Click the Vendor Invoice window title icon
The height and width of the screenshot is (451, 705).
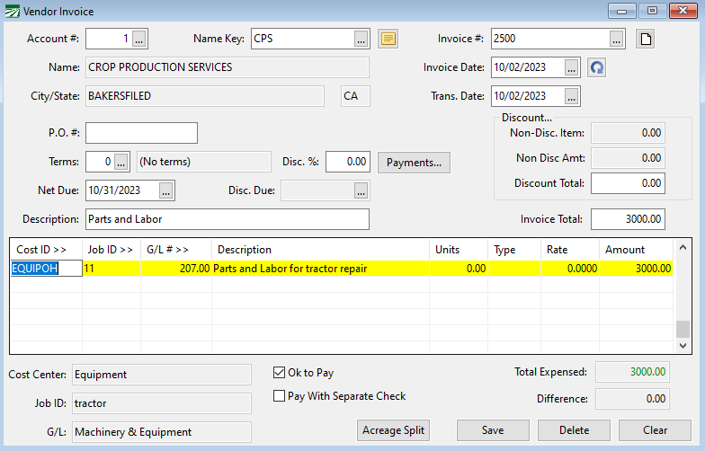(12, 12)
